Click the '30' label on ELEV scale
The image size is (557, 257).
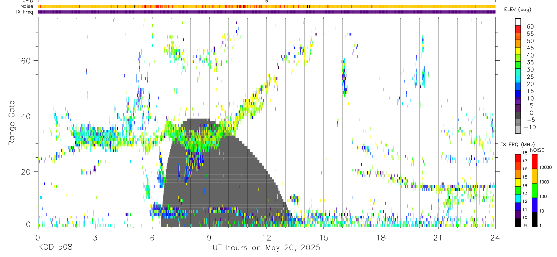pos(530,69)
